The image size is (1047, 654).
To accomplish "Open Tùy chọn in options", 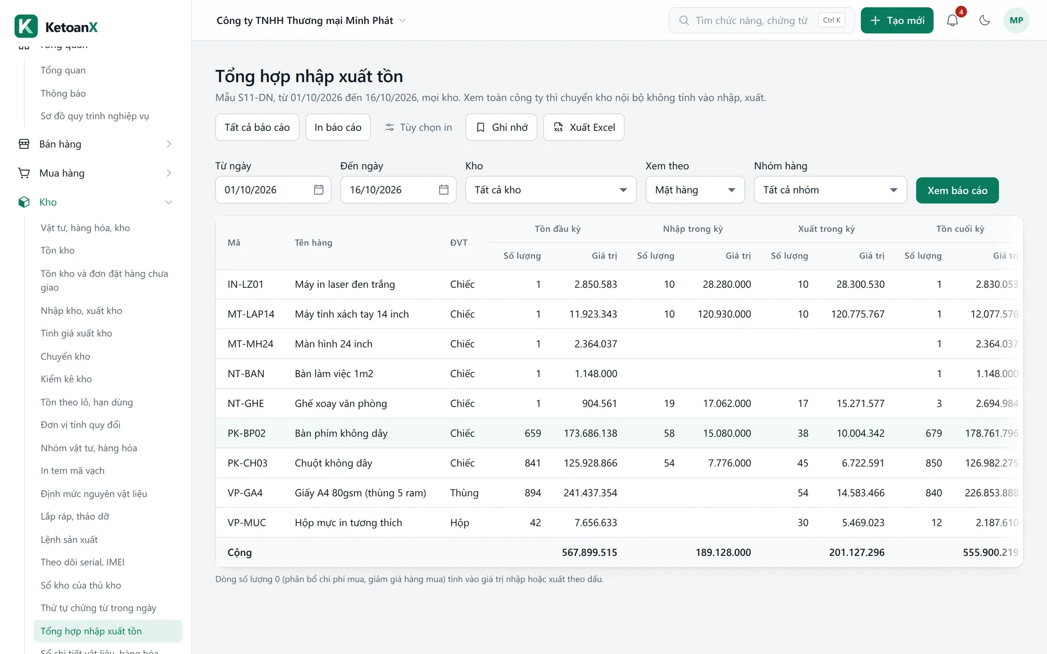I will pos(418,127).
